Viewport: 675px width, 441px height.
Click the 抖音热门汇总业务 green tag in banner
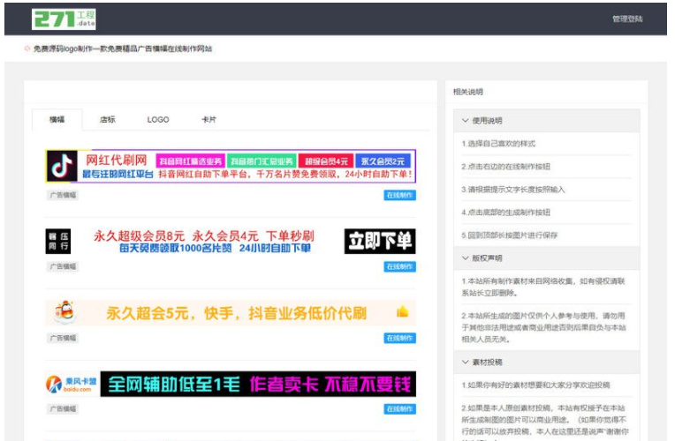[262, 161]
